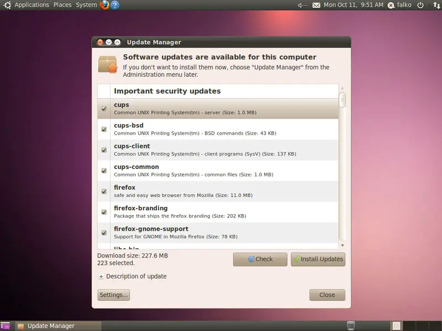
Task: Click the Install Updates button
Action: pyautogui.click(x=318, y=259)
